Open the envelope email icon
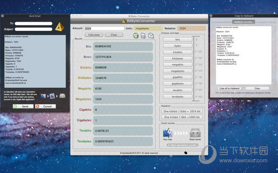278x173 pixels. pyautogui.click(x=151, y=36)
